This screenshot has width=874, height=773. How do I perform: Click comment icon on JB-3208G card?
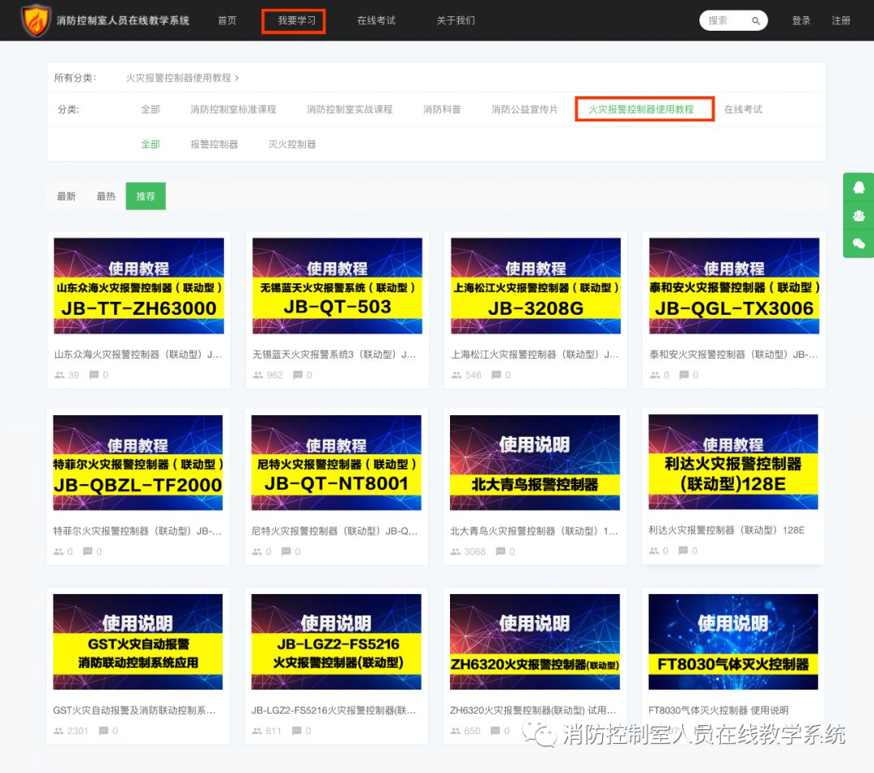(496, 375)
